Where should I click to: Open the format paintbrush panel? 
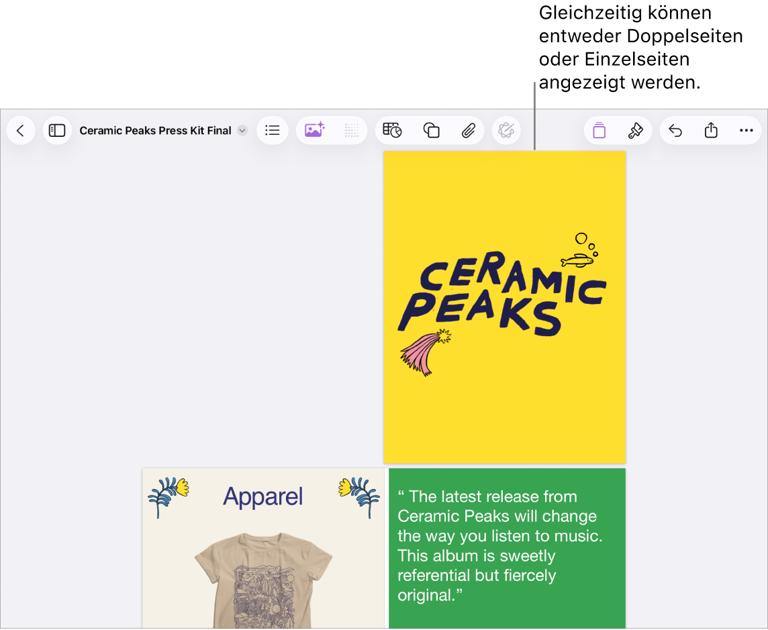[x=635, y=131]
